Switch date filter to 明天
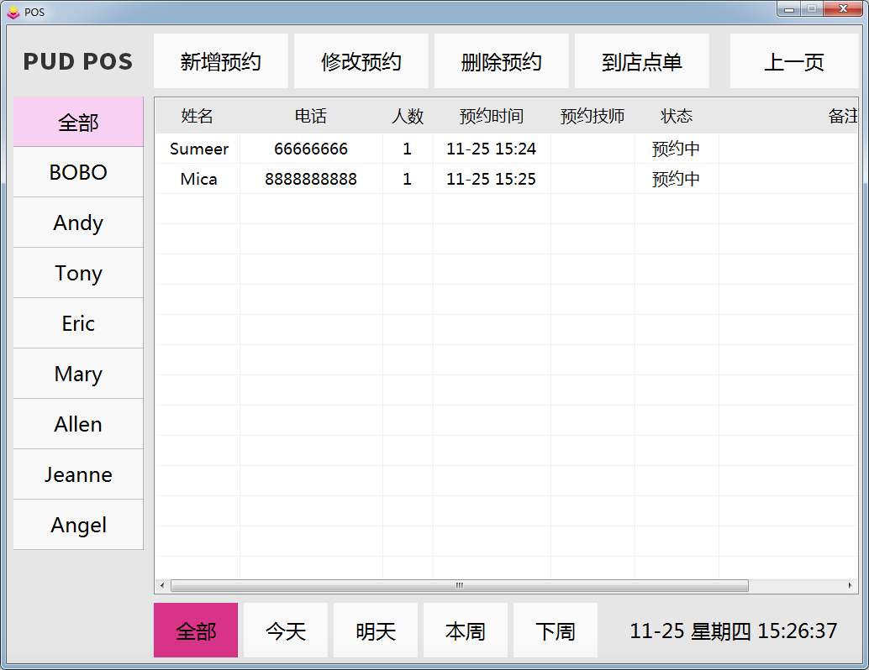This screenshot has height=670, width=869. pyautogui.click(x=376, y=631)
